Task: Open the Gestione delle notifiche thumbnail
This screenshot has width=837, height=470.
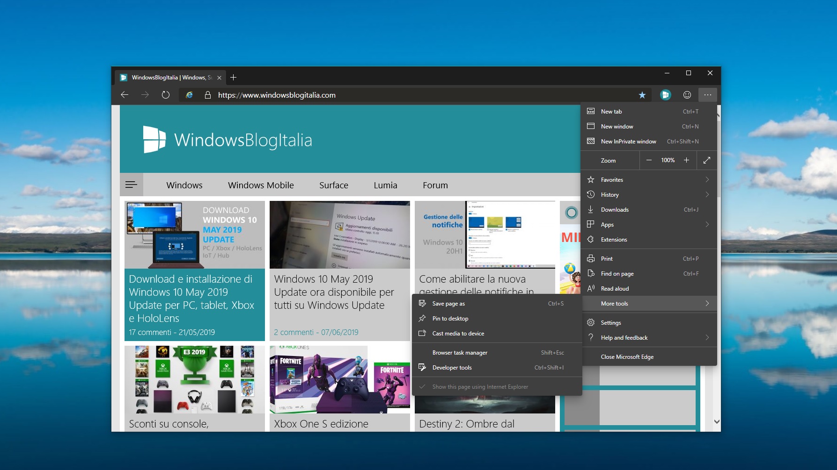Action: point(485,235)
